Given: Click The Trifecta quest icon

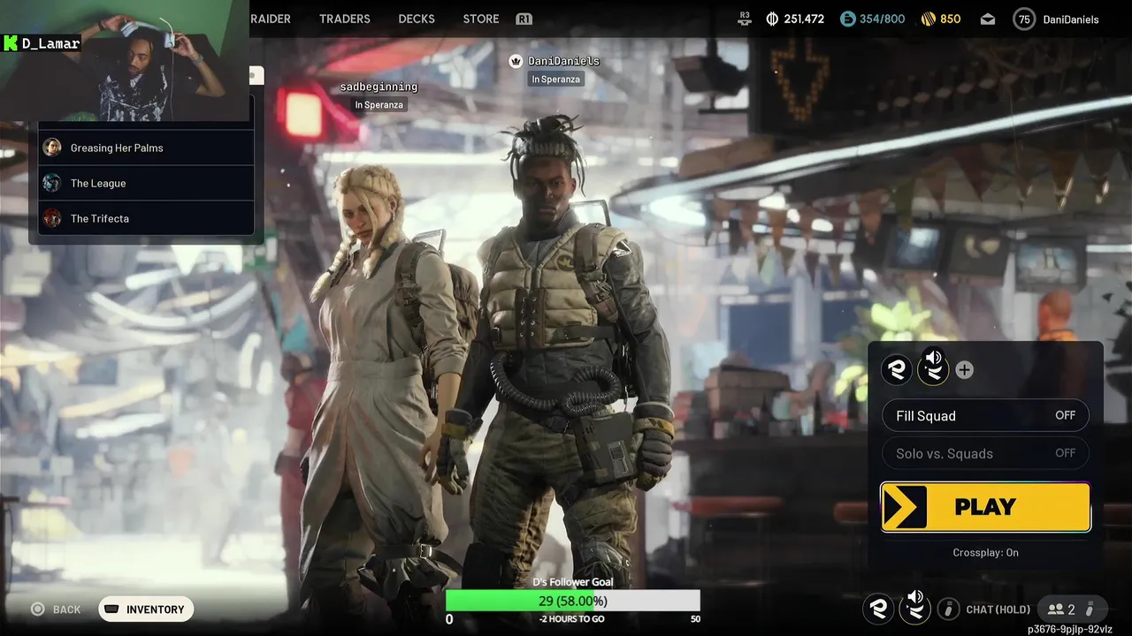Looking at the screenshot, I should [52, 218].
